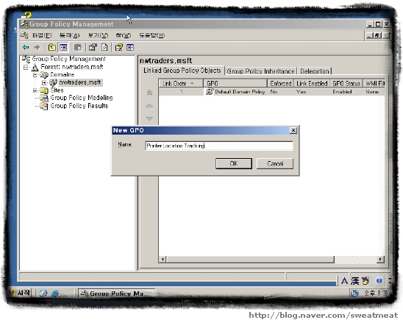Click OK in the New GPO dialog
Screen dimensions: 403x331
click(x=234, y=164)
